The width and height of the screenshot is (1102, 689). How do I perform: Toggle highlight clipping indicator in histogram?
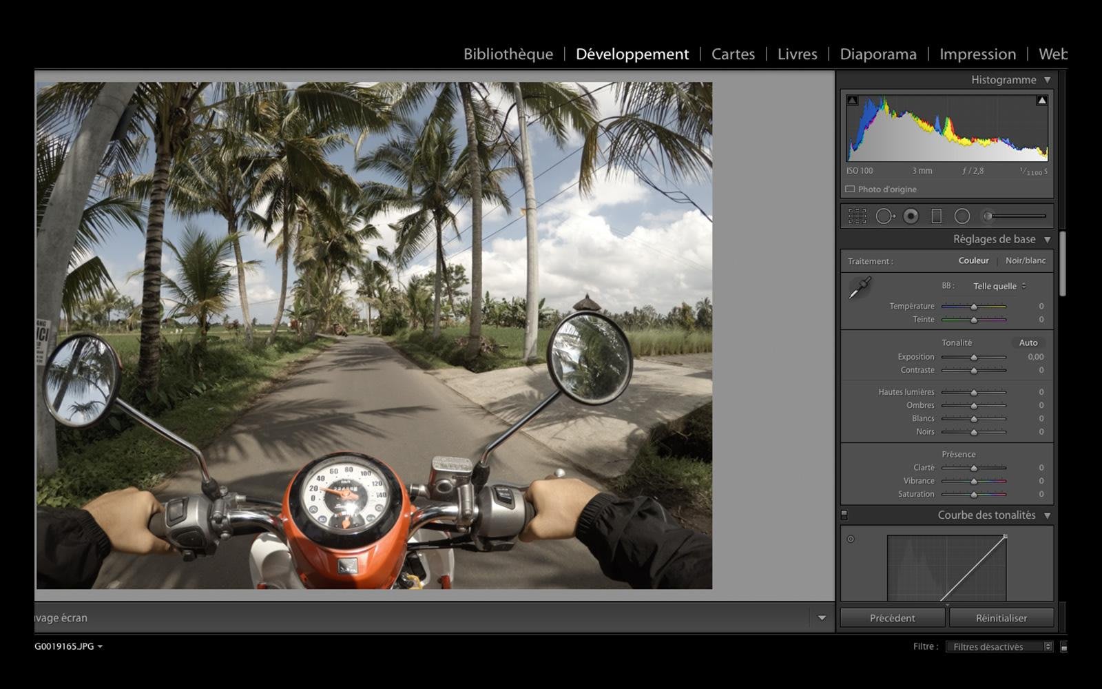(1041, 101)
